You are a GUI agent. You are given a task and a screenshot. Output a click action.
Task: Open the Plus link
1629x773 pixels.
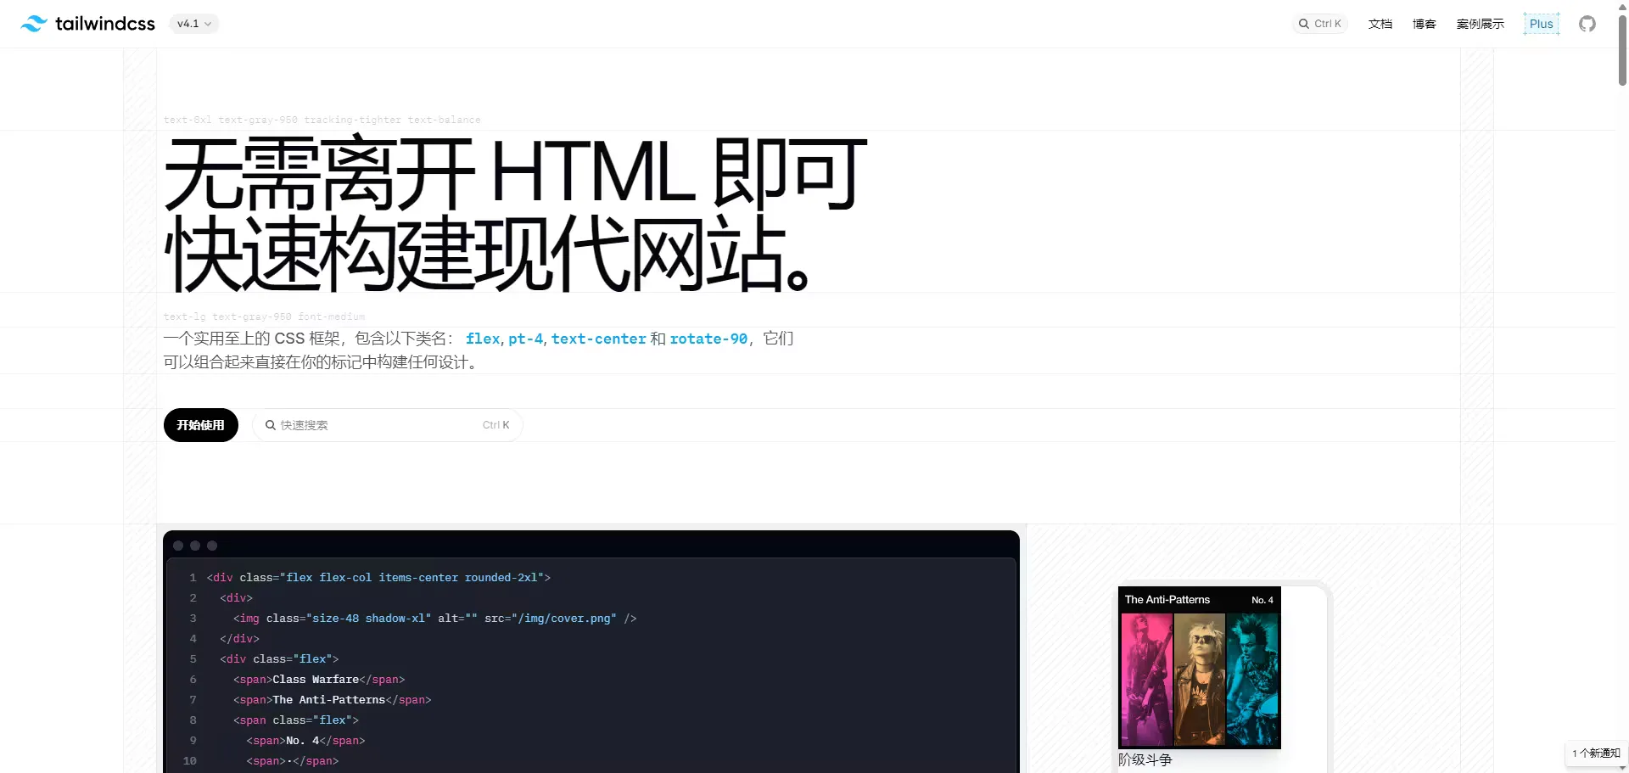click(x=1541, y=23)
